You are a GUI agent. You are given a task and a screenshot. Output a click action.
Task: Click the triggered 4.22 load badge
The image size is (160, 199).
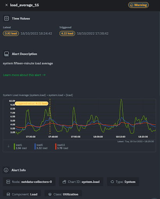point(67,33)
